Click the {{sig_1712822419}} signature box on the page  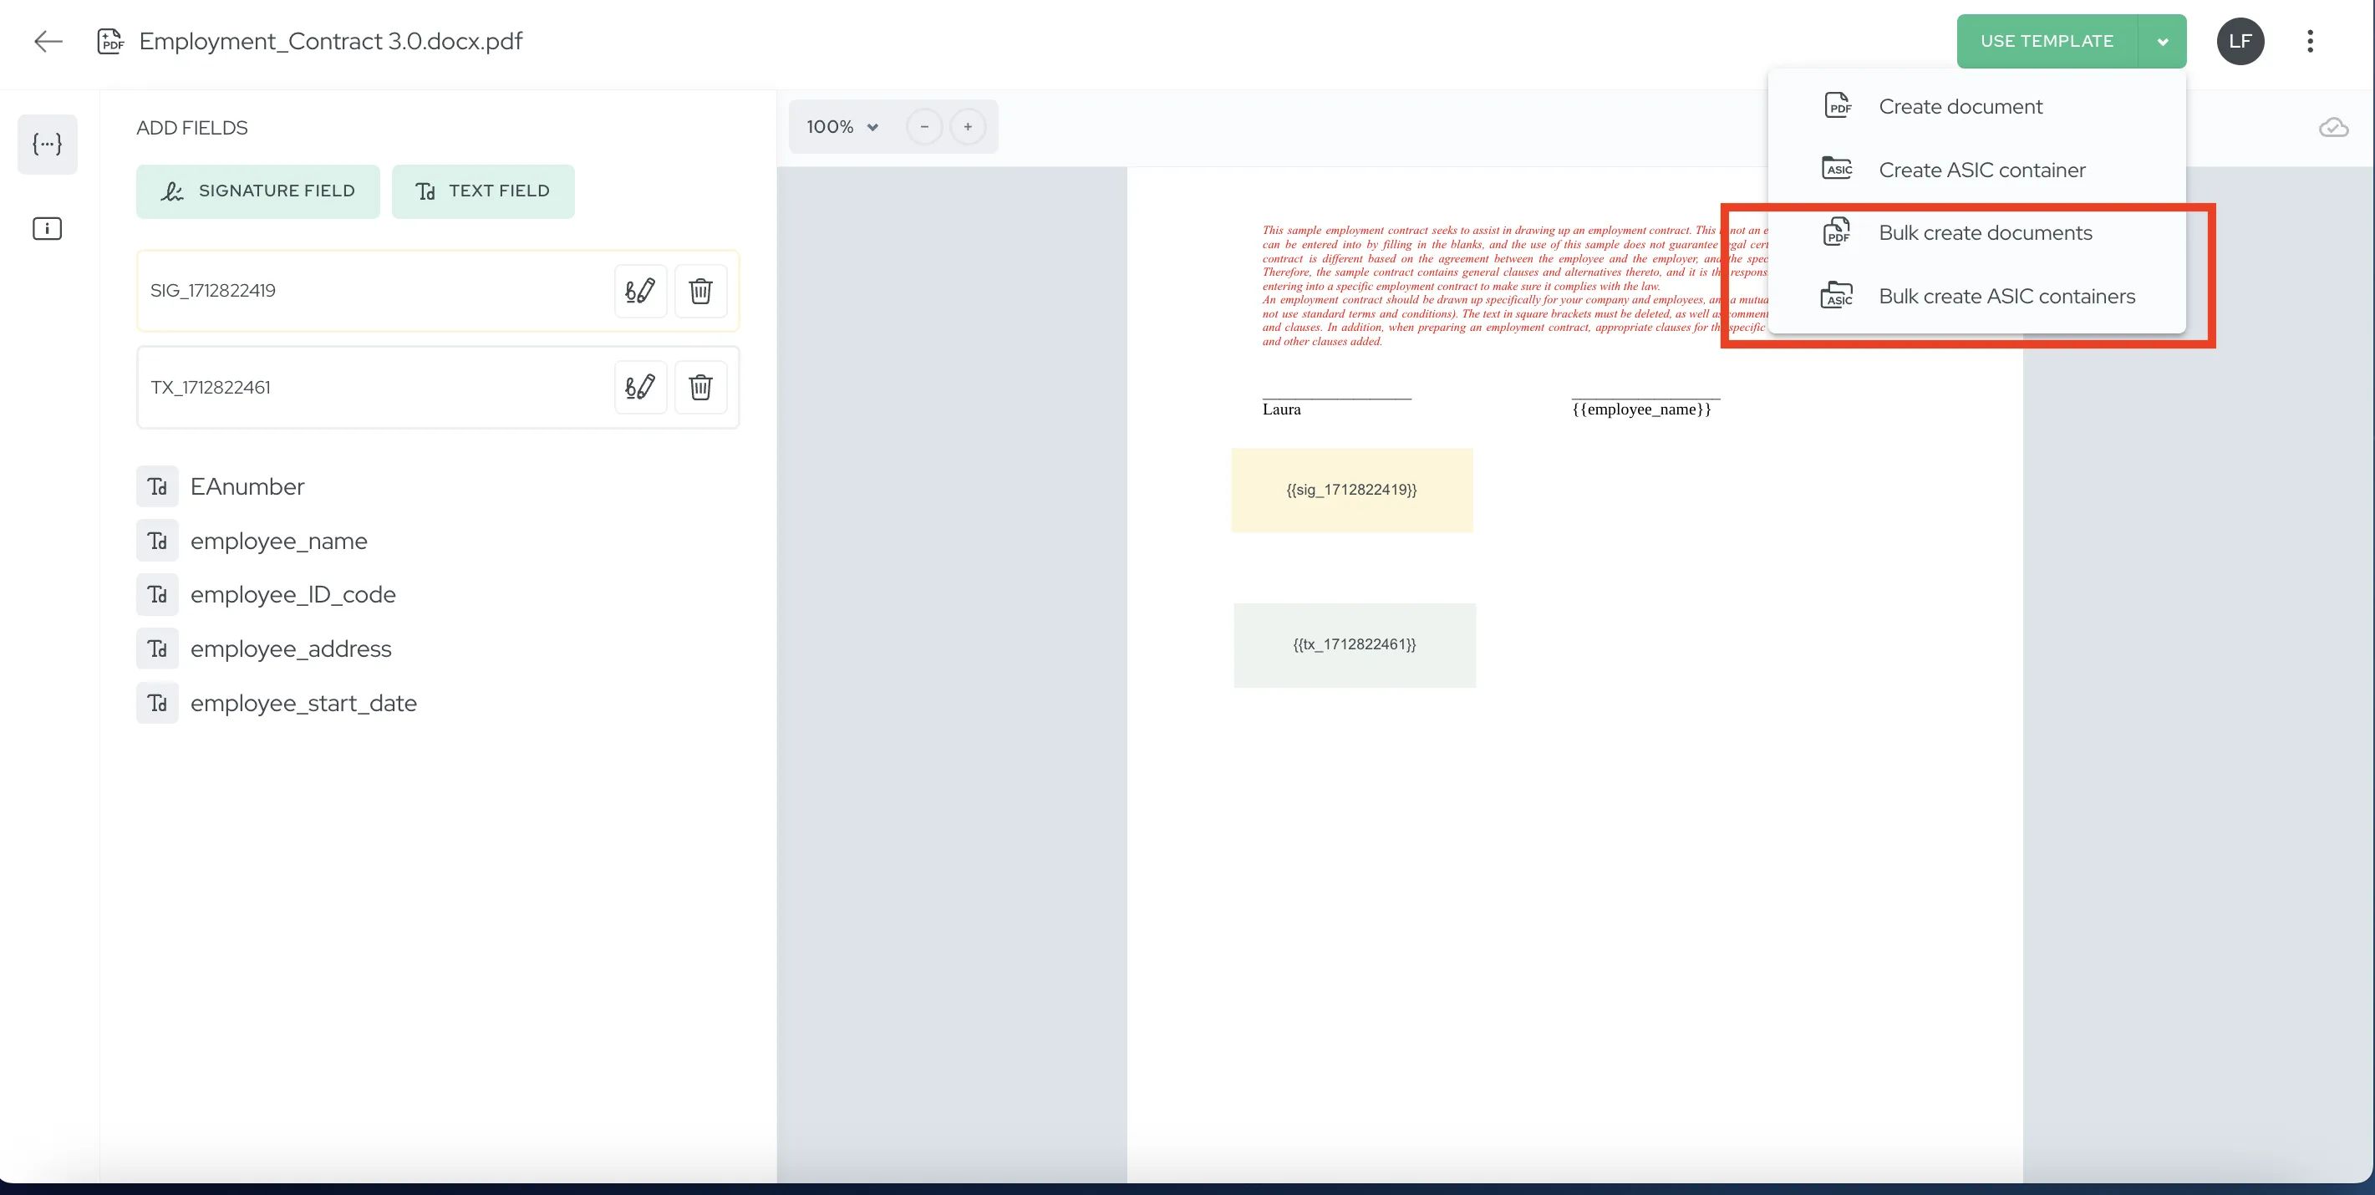pyautogui.click(x=1351, y=490)
